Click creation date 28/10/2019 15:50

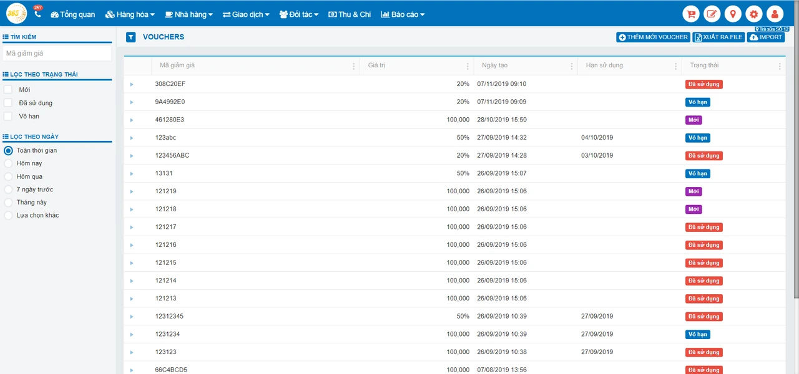pos(501,120)
